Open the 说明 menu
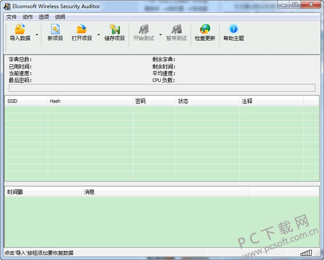This screenshot has width=324, height=260. pyautogui.click(x=60, y=17)
